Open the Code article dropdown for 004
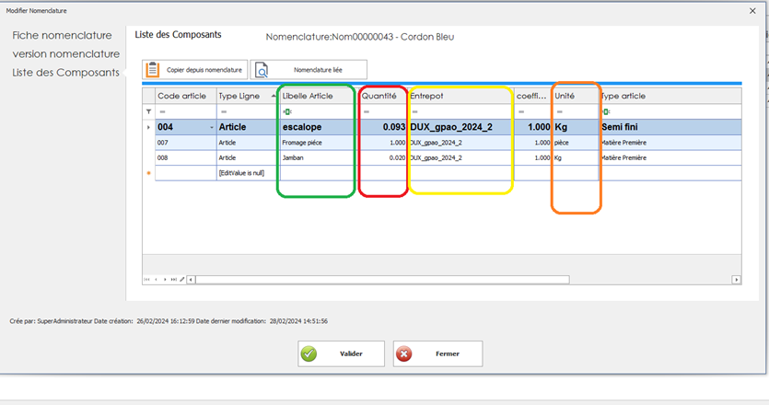 pyautogui.click(x=211, y=127)
